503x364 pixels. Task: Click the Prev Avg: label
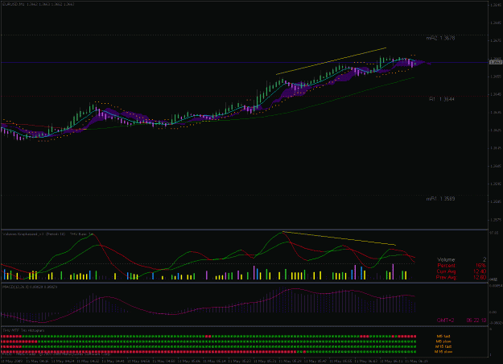(x=446, y=277)
